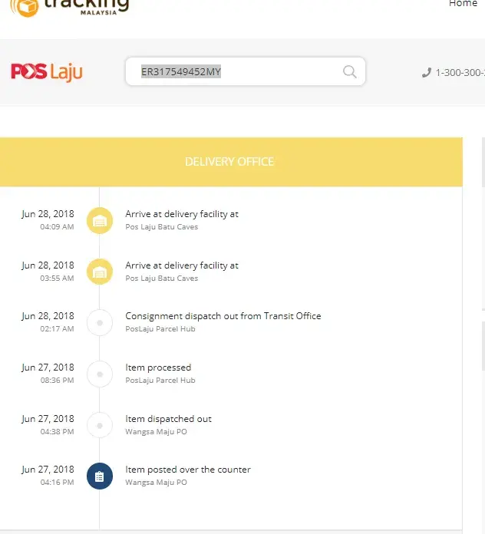Click the 1-300-300 phone number link
This screenshot has height=534, width=485.
(460, 73)
